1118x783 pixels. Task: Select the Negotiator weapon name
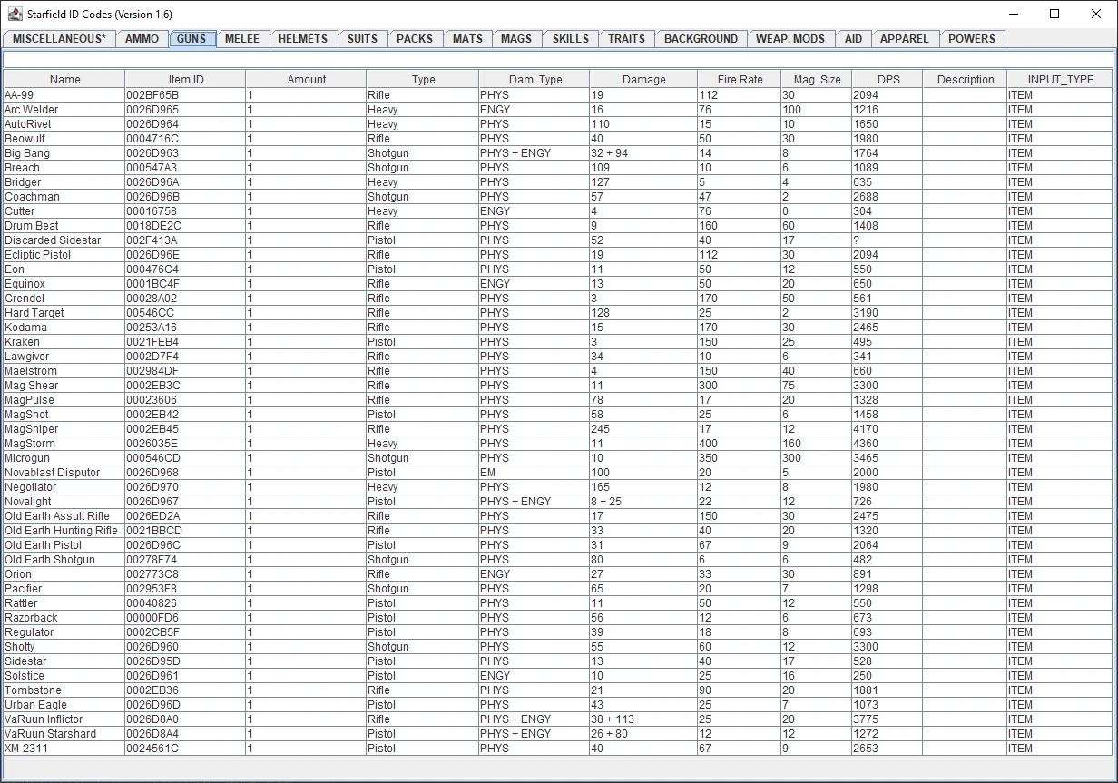click(30, 487)
